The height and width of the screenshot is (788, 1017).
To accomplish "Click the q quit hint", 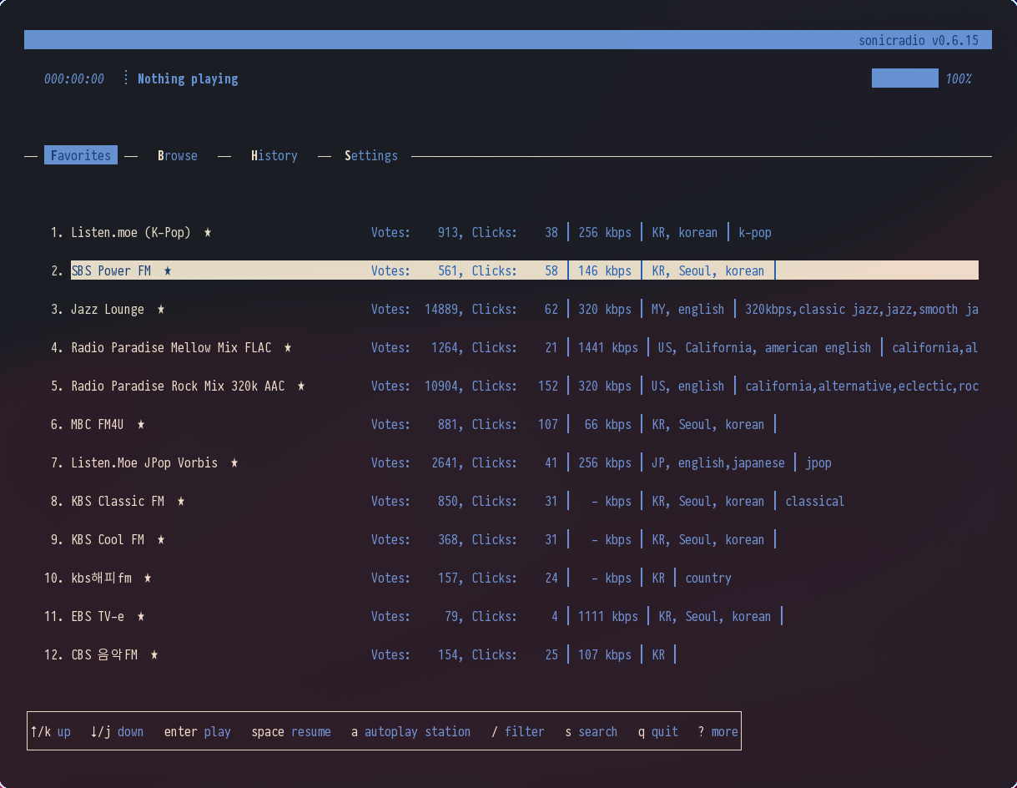I will tap(658, 731).
